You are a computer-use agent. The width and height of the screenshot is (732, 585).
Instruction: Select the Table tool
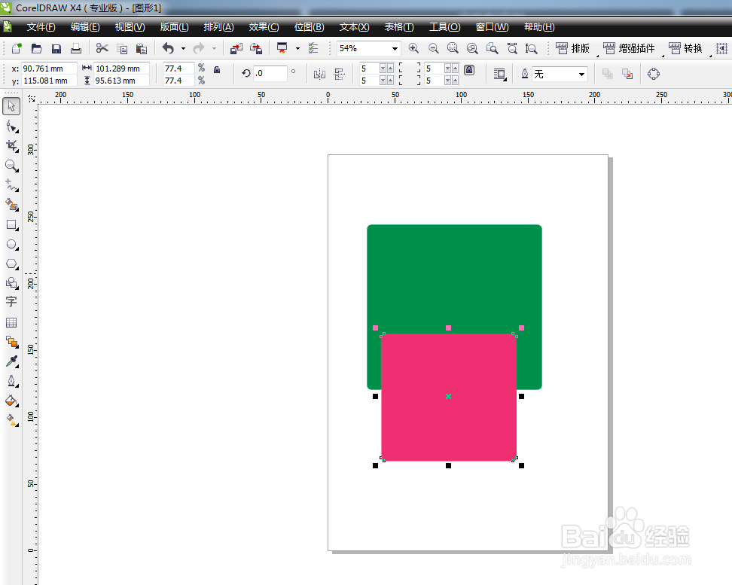(x=11, y=322)
